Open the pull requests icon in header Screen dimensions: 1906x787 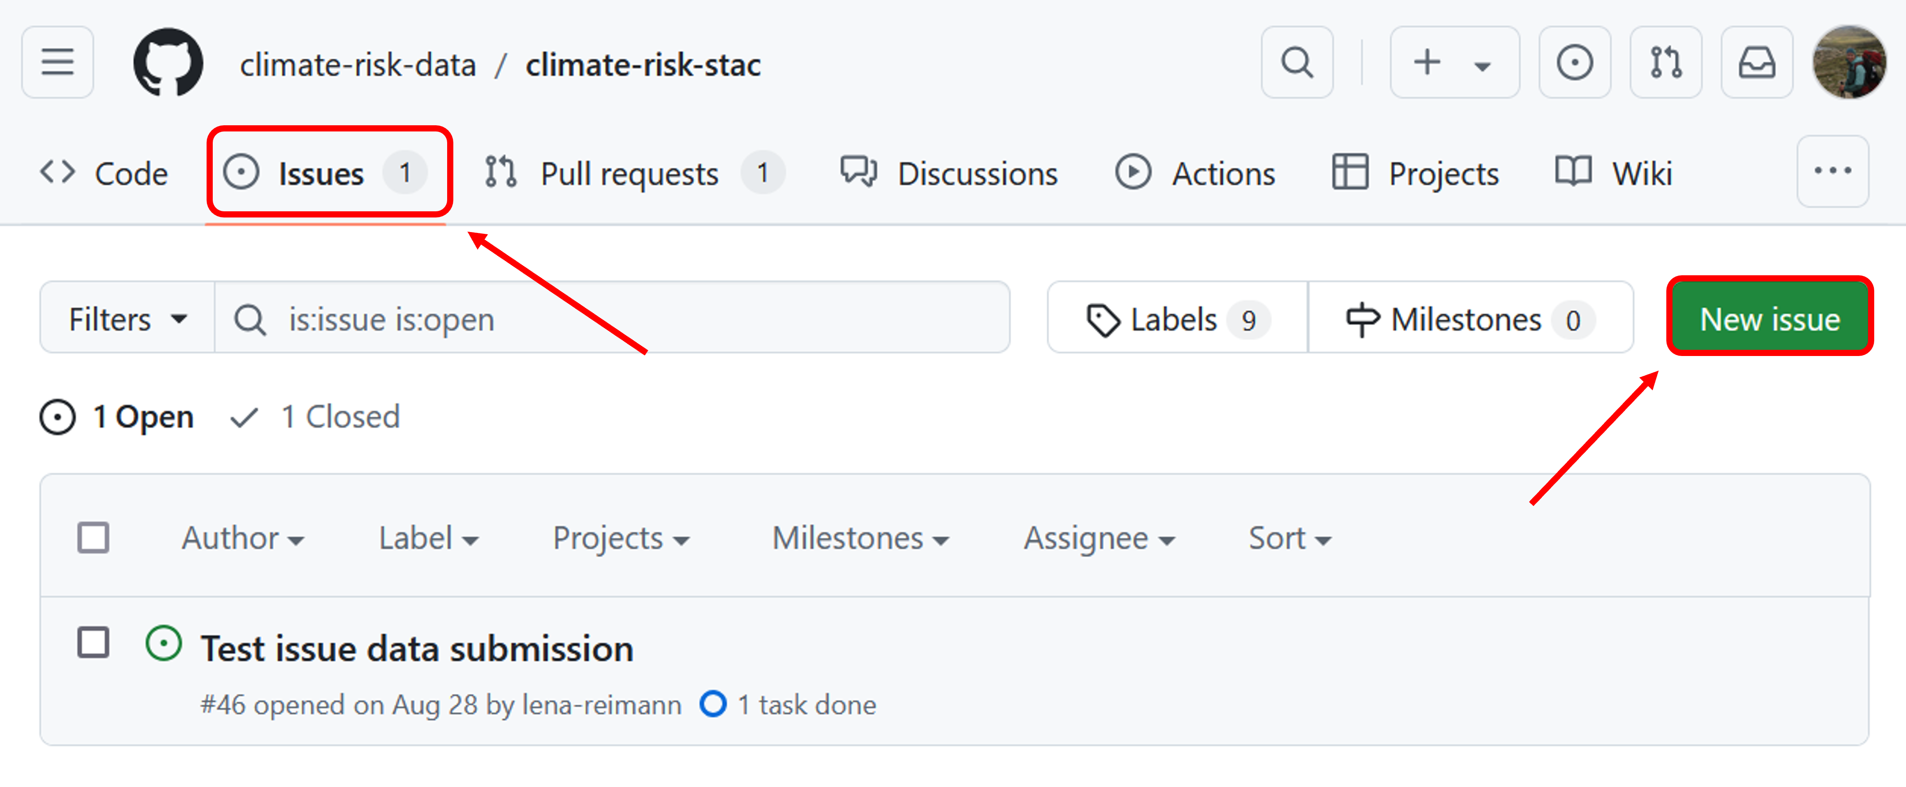(x=1665, y=62)
